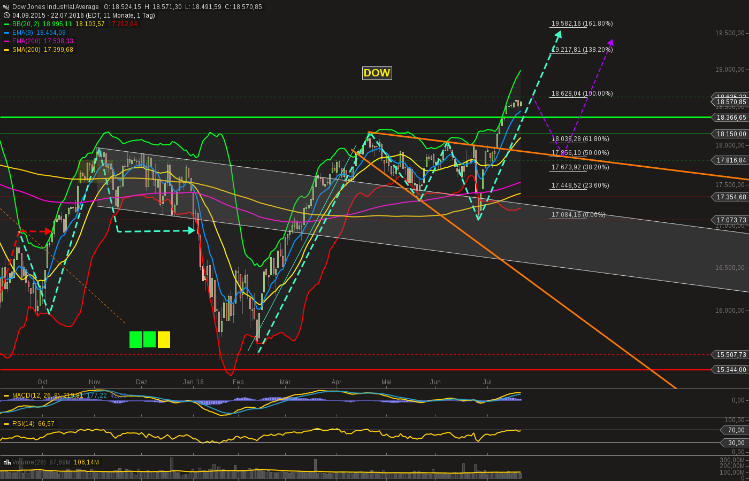The width and height of the screenshot is (749, 481).
Task: Click the green resistance tag 18.366,65
Action: tap(730, 118)
